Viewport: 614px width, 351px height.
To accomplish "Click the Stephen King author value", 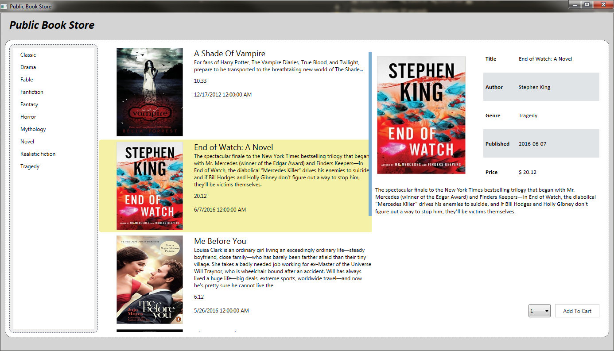I will tap(534, 87).
